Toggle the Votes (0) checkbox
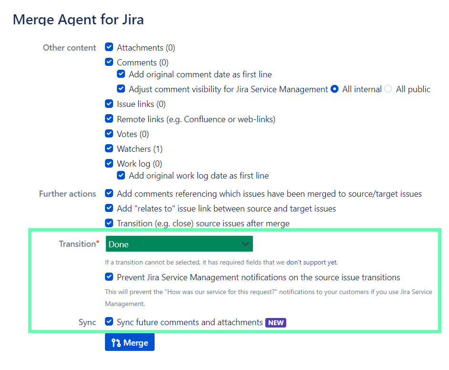 point(109,134)
